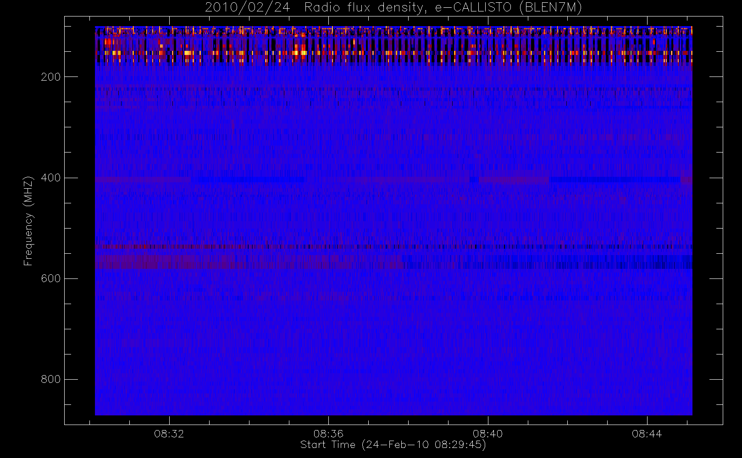Click the 400 frequency tick label

pyautogui.click(x=51, y=178)
